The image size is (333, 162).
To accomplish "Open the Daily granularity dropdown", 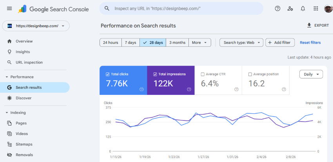I will [311, 74].
